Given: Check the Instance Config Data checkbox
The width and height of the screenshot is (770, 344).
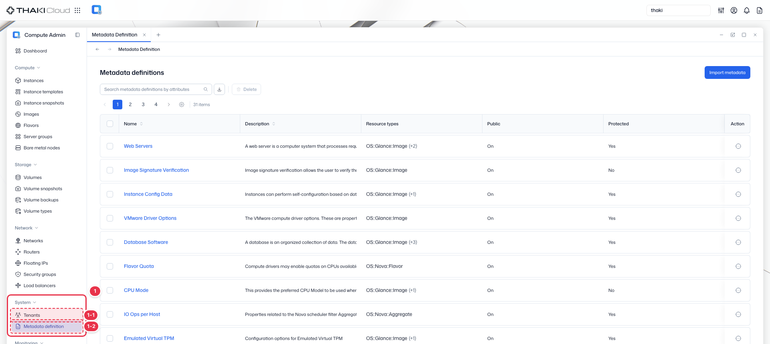Looking at the screenshot, I should point(110,194).
